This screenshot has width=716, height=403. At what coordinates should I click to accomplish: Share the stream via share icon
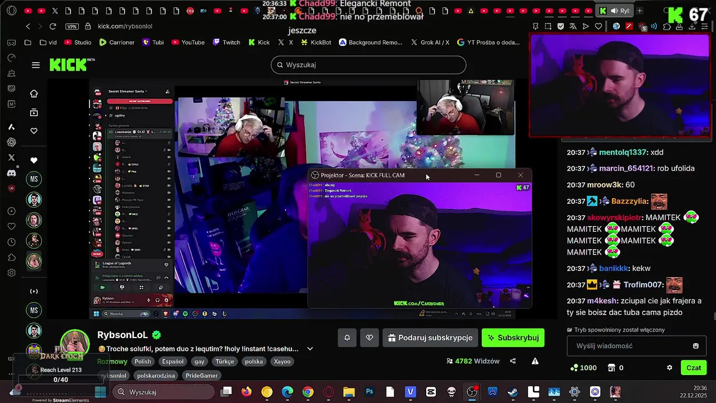(x=513, y=361)
